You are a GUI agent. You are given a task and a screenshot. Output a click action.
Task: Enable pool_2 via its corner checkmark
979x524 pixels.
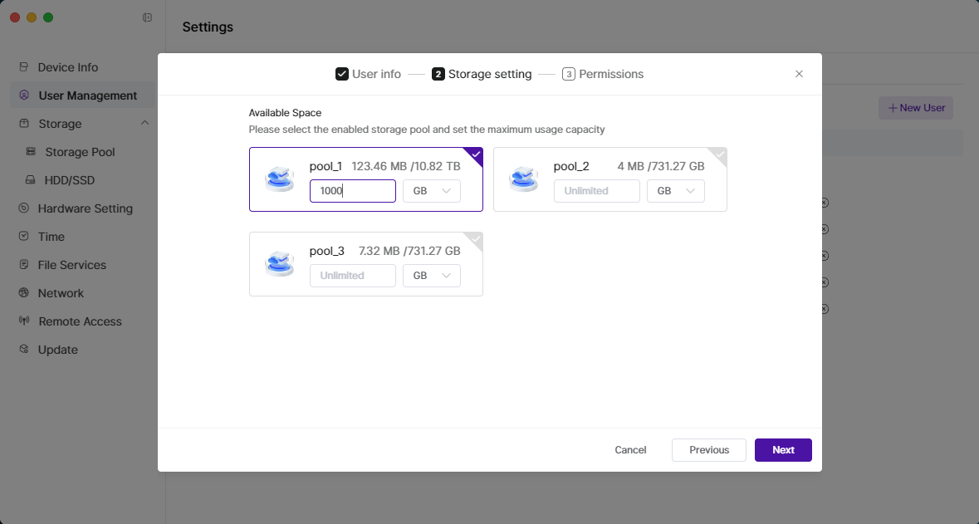(720, 154)
